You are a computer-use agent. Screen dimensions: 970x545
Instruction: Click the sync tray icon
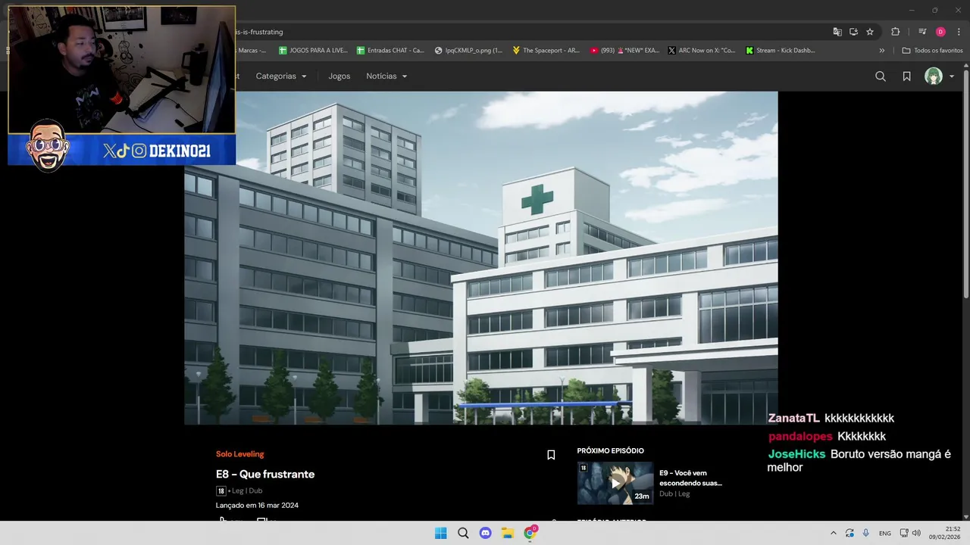tap(850, 533)
